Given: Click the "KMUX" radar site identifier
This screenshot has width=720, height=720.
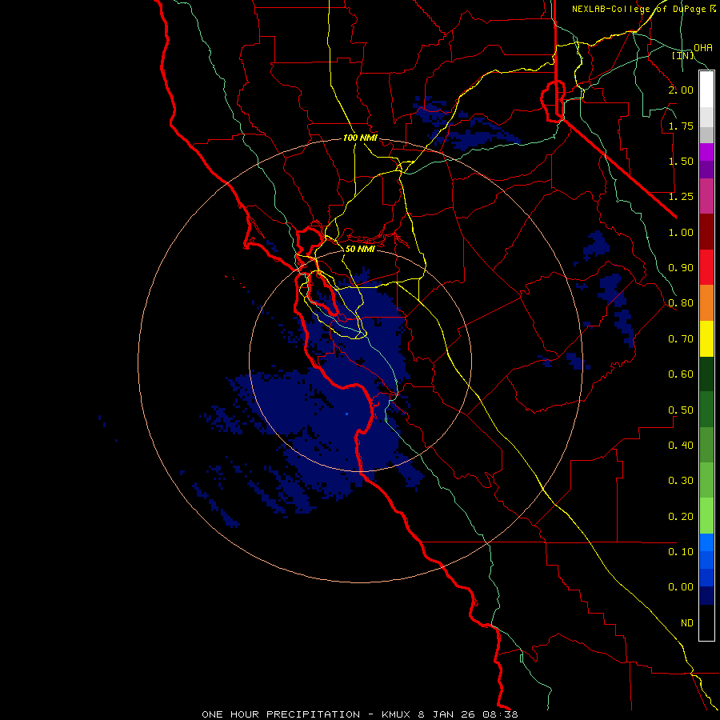Looking at the screenshot, I should (396, 714).
